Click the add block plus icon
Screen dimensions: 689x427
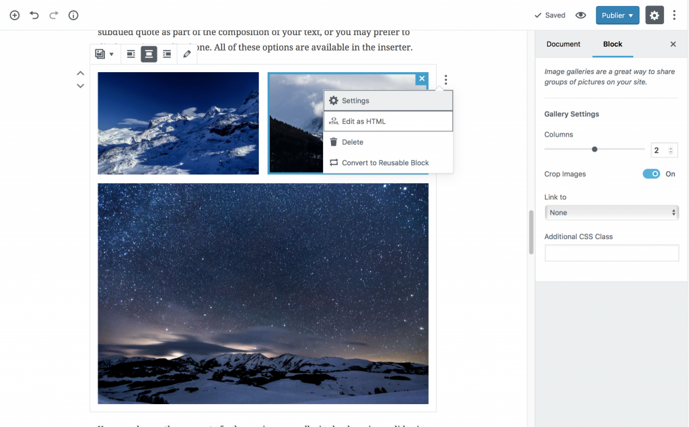(x=15, y=15)
